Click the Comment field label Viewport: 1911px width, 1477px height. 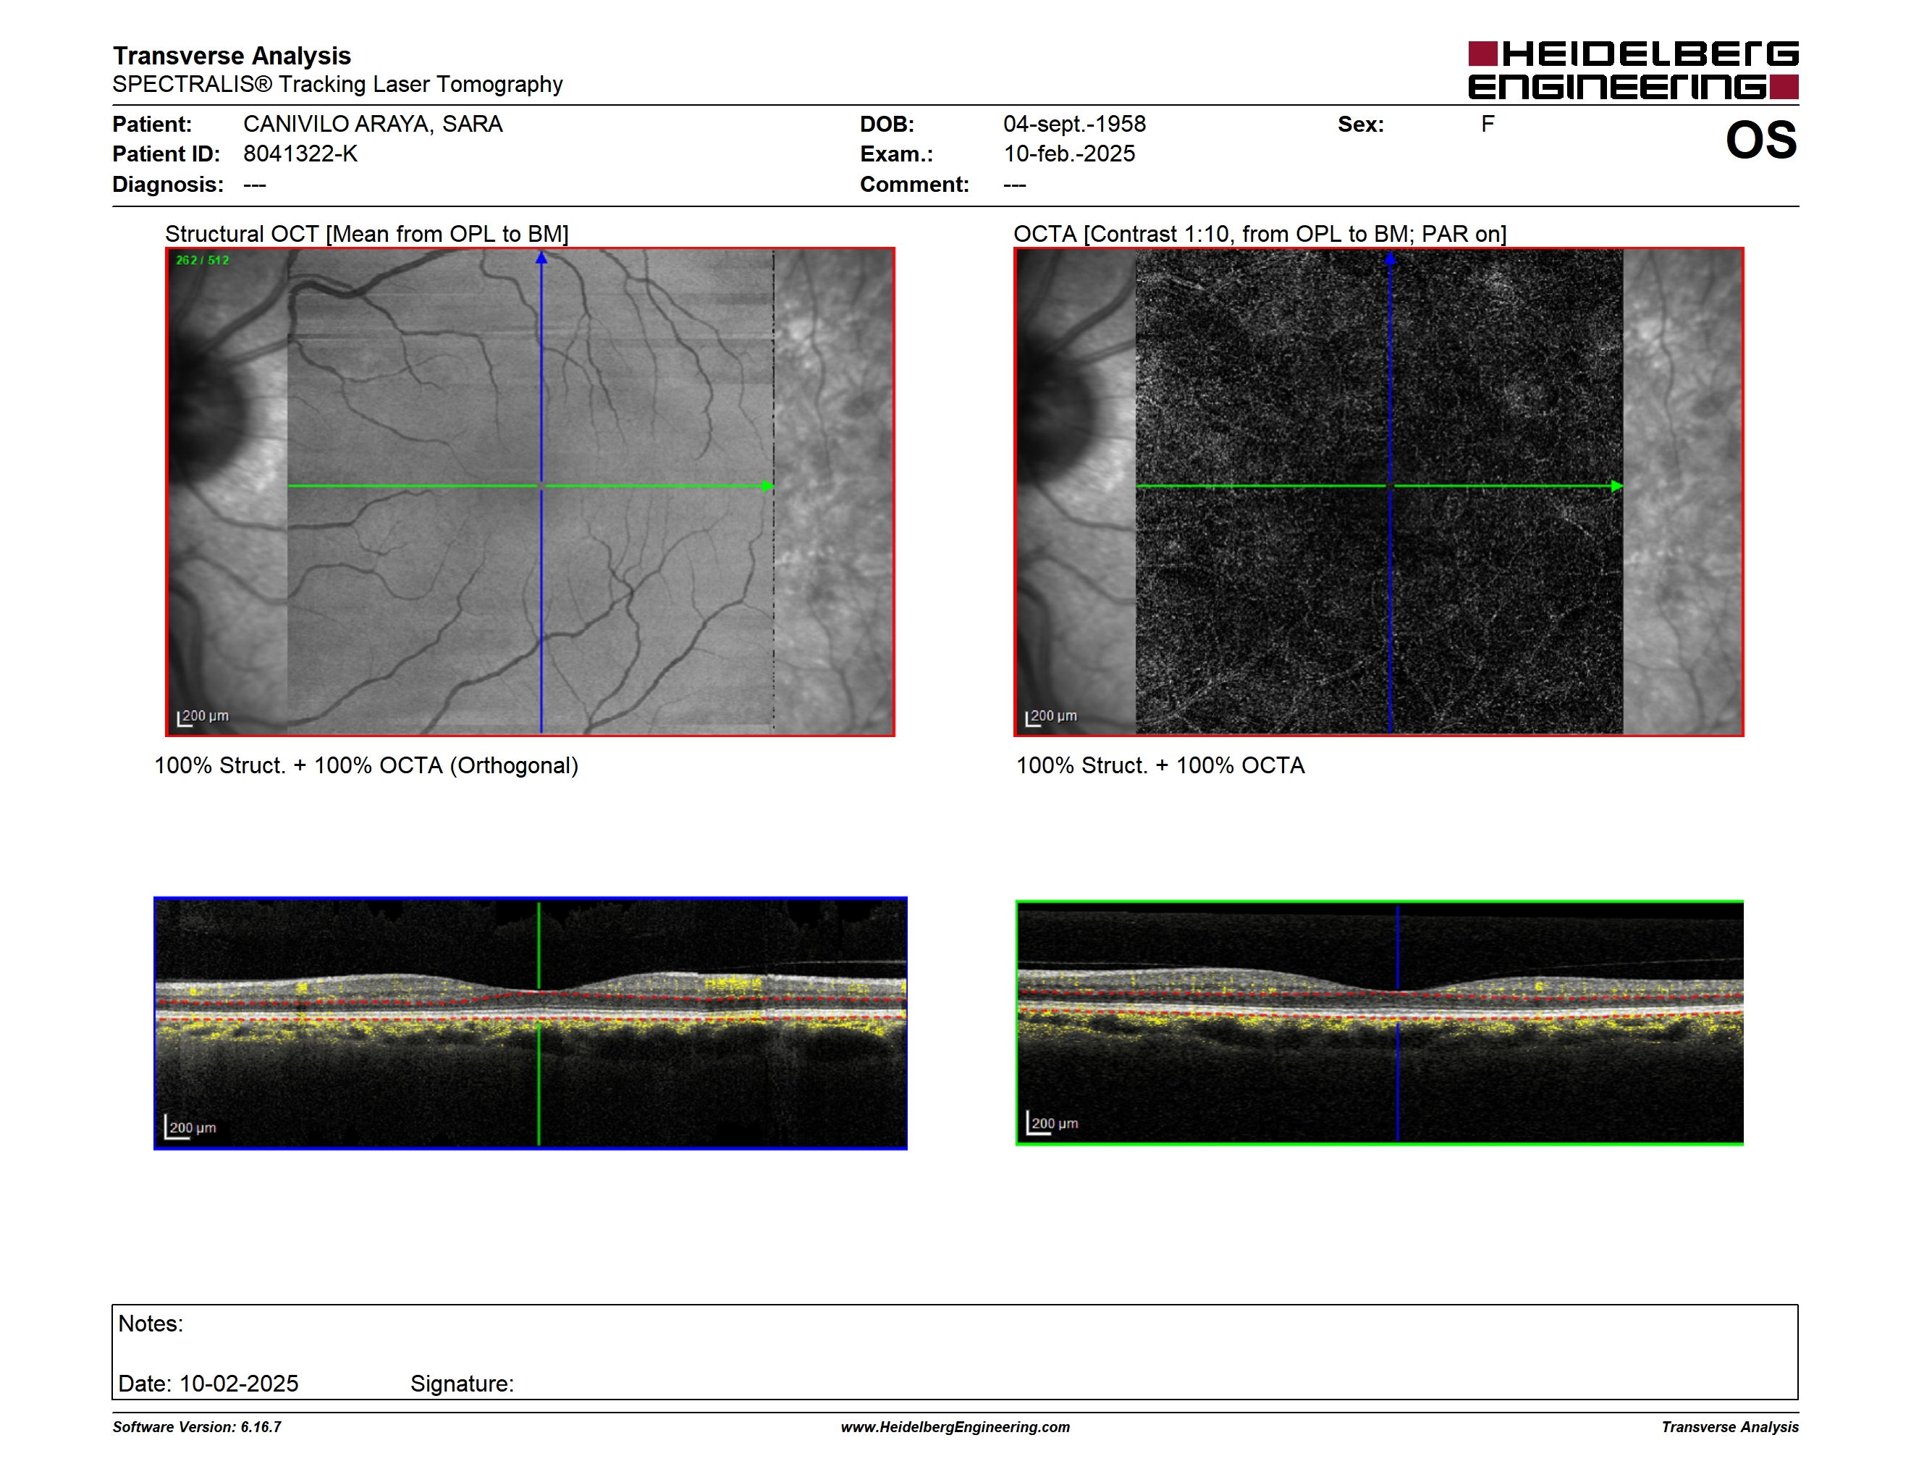pyautogui.click(x=914, y=185)
